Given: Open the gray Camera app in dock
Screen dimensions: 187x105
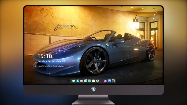Looking at the screenshot, I should (x=113, y=81).
